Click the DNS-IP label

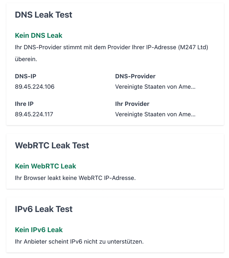tap(25, 76)
